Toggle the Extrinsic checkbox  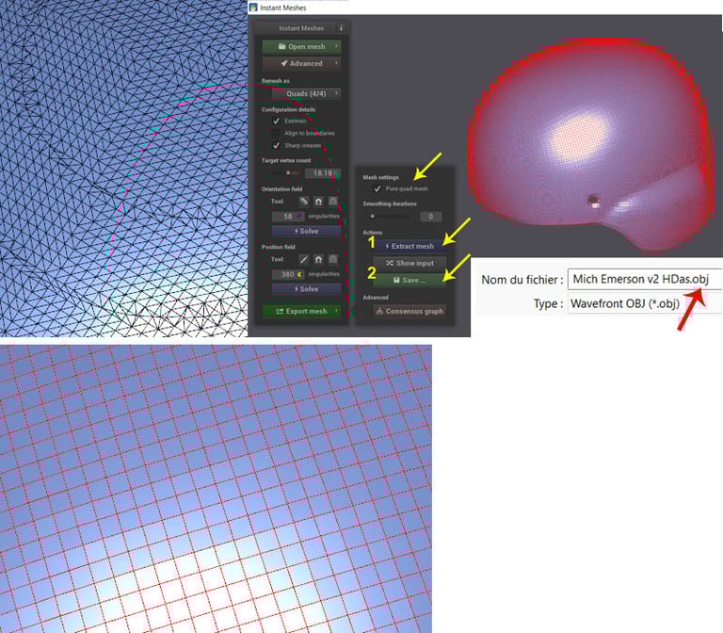coord(276,121)
